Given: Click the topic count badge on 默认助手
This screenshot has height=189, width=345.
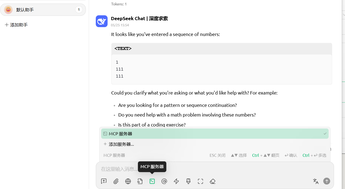Looking at the screenshot, I should pyautogui.click(x=79, y=10).
